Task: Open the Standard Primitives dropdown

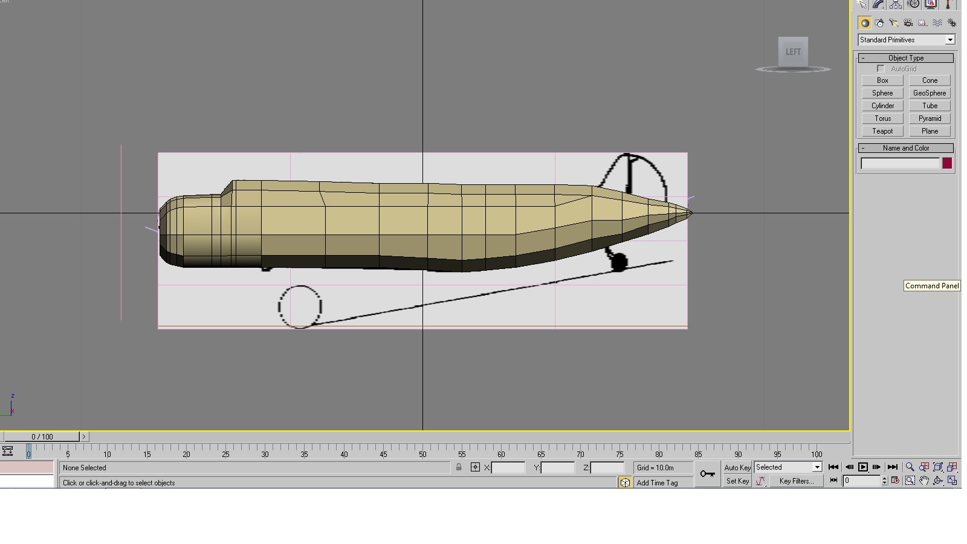Action: pyautogui.click(x=907, y=40)
